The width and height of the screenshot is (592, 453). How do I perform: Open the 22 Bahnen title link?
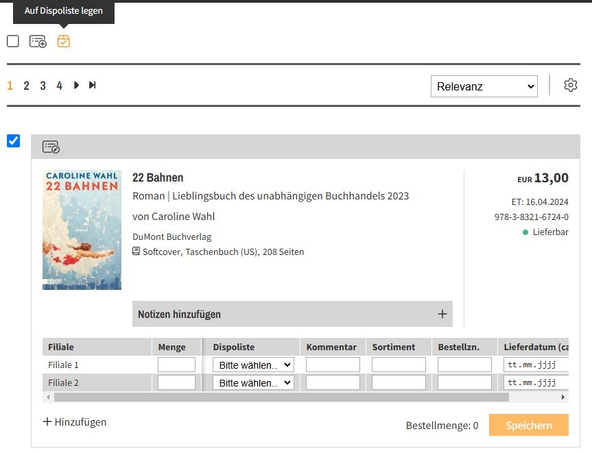point(158,177)
